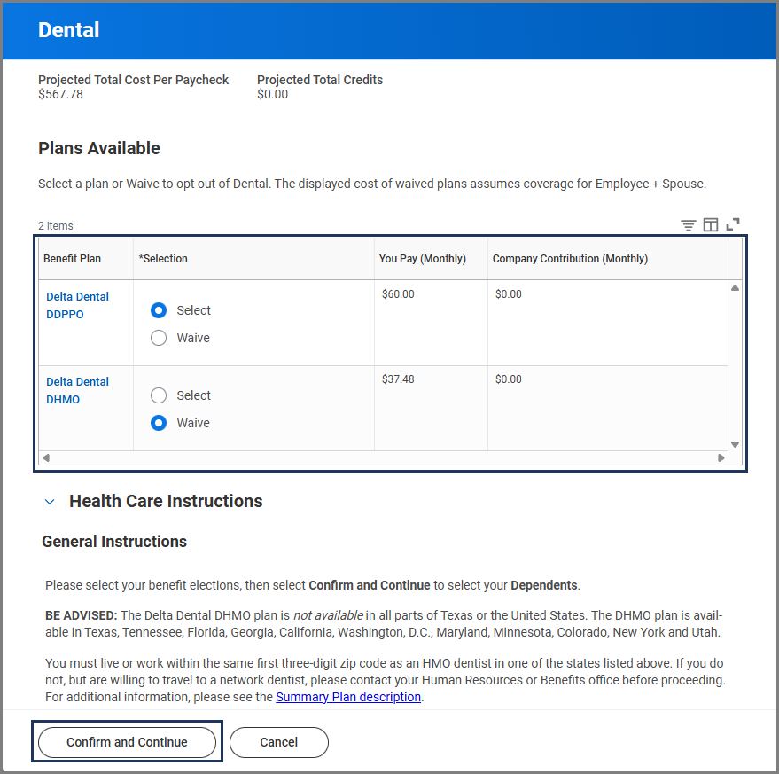Open the Summary Plan description link
This screenshot has width=779, height=774.
tap(348, 697)
